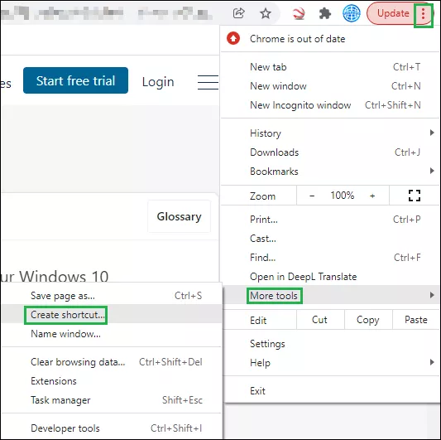
Task: Click the Login link
Action: pos(158,82)
